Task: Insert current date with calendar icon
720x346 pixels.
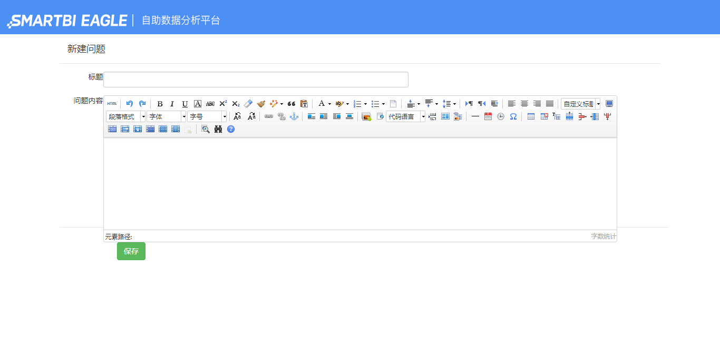Action: pos(488,116)
